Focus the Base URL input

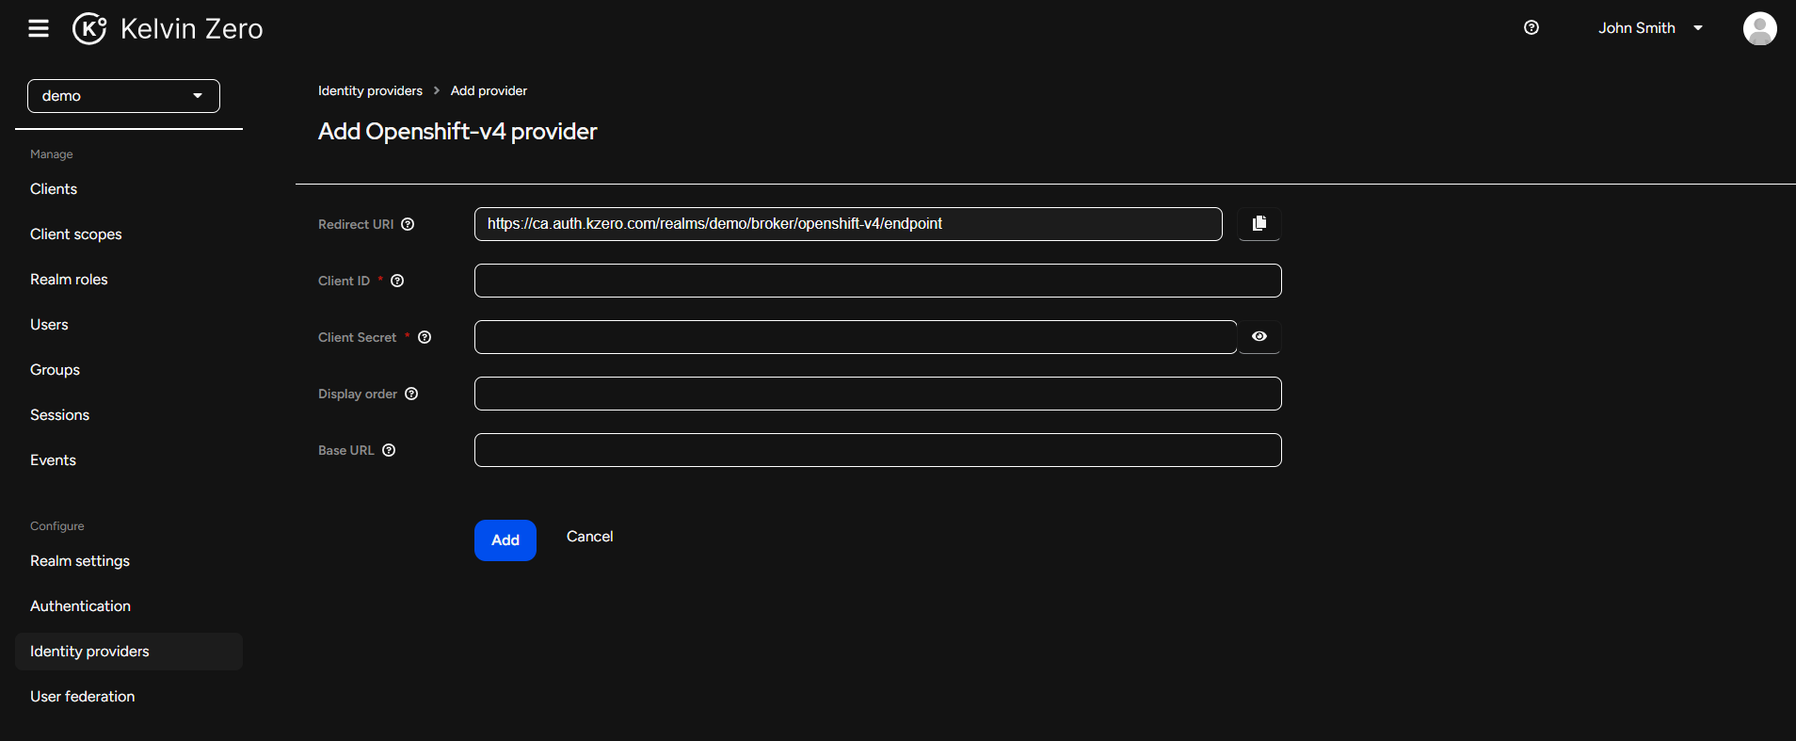(878, 450)
